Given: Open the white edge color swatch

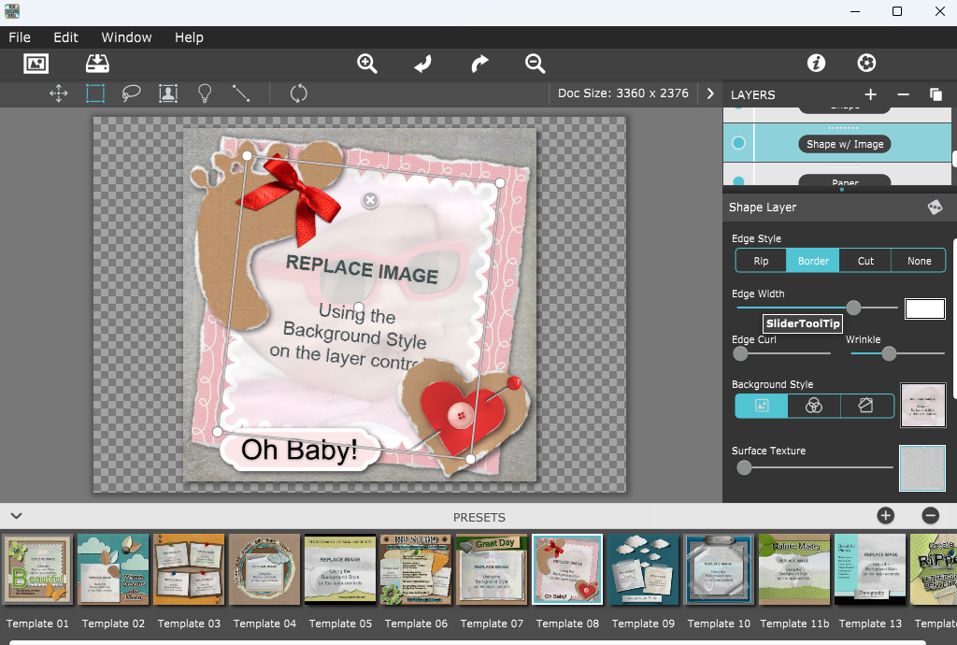Looking at the screenshot, I should coord(924,308).
